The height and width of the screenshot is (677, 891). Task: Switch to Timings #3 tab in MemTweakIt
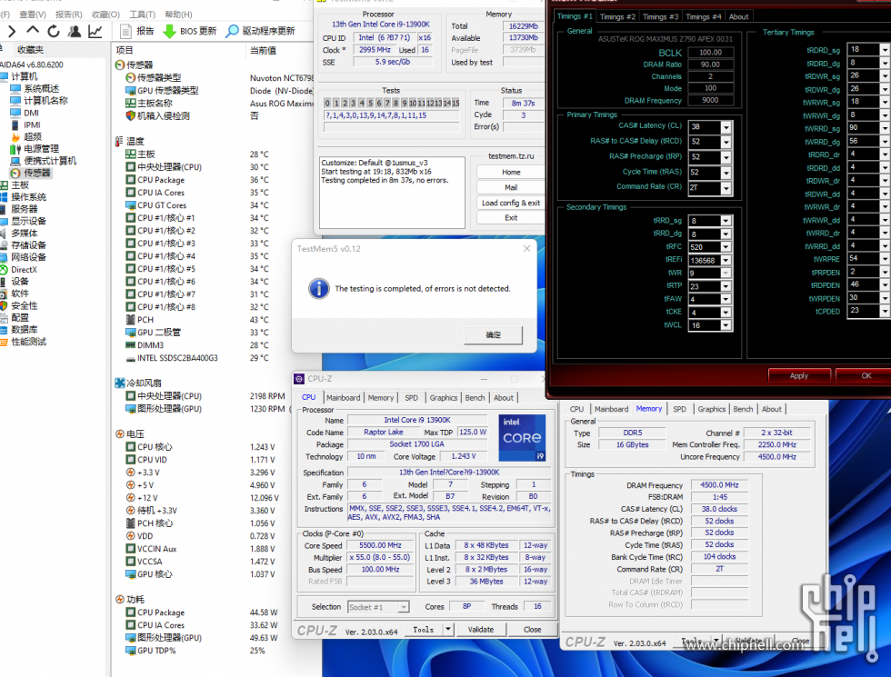point(660,16)
